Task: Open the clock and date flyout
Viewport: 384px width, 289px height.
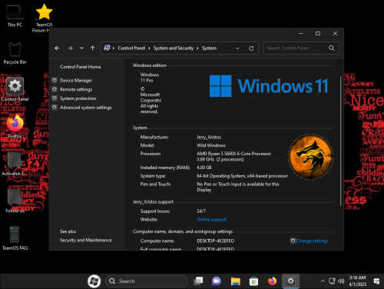Action: (358, 281)
